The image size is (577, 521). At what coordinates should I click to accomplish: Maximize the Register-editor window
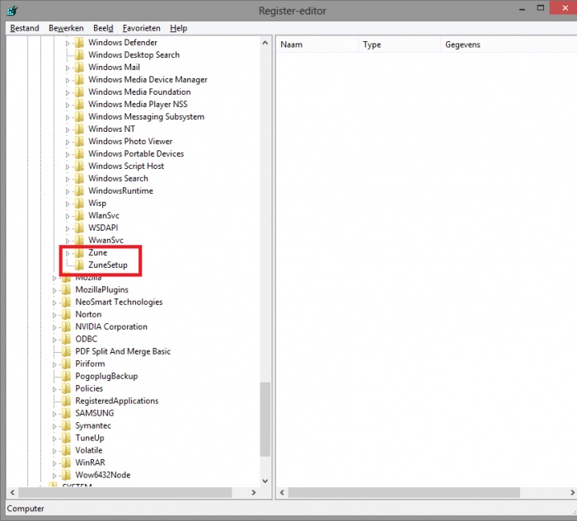pyautogui.click(x=540, y=8)
